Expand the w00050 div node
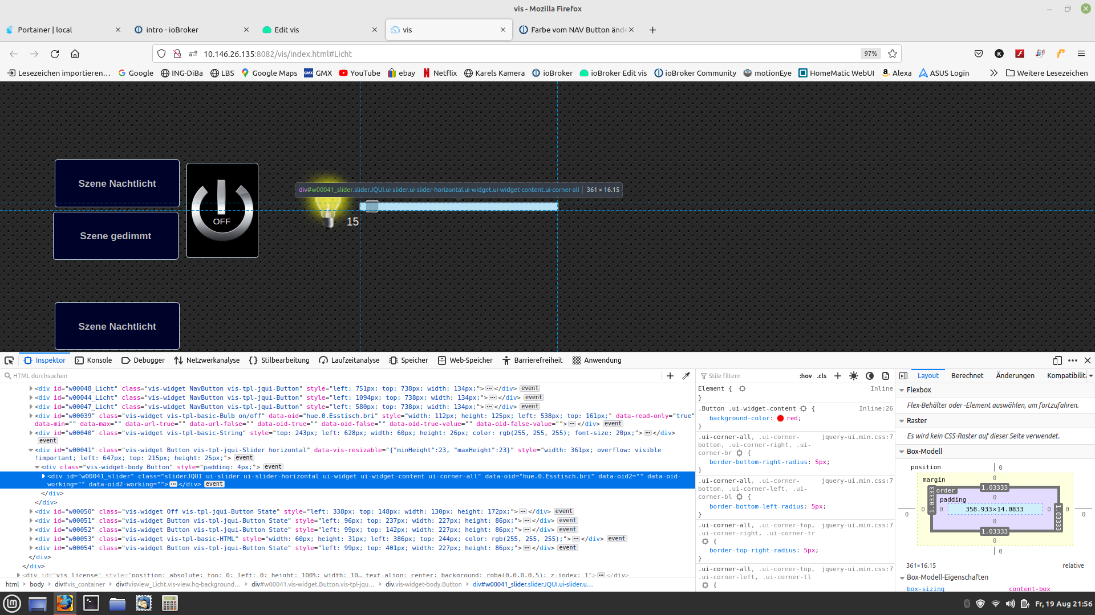The width and height of the screenshot is (1095, 615). (31, 511)
